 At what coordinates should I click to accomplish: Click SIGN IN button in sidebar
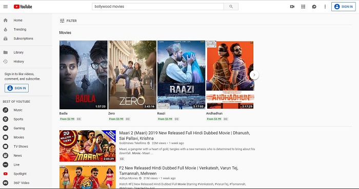[x=16, y=88]
